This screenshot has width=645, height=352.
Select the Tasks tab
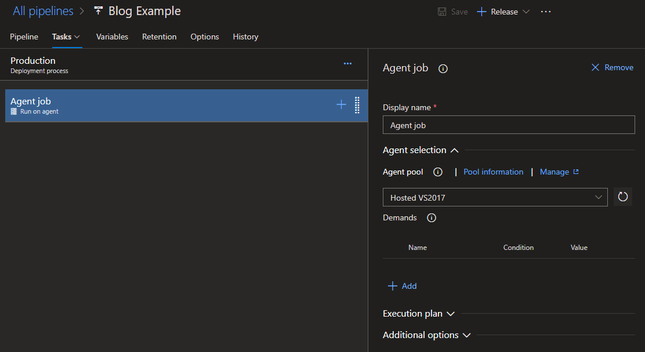61,37
